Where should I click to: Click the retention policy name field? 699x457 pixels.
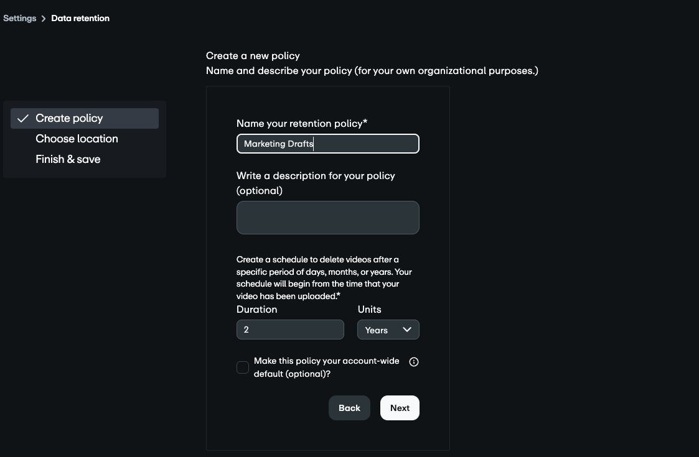327,144
